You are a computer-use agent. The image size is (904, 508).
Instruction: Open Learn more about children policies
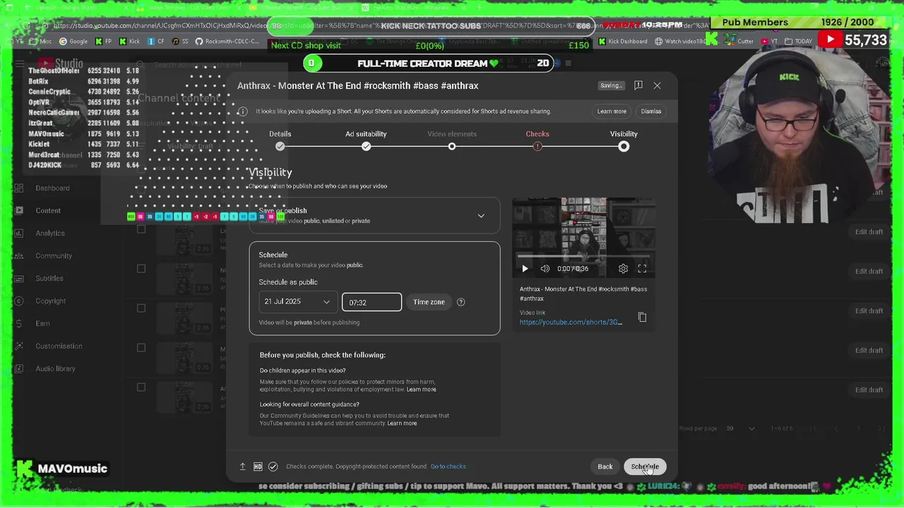pyautogui.click(x=421, y=389)
